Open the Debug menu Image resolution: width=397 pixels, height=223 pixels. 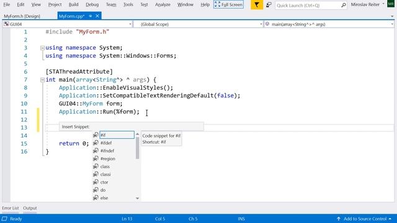click(x=92, y=4)
